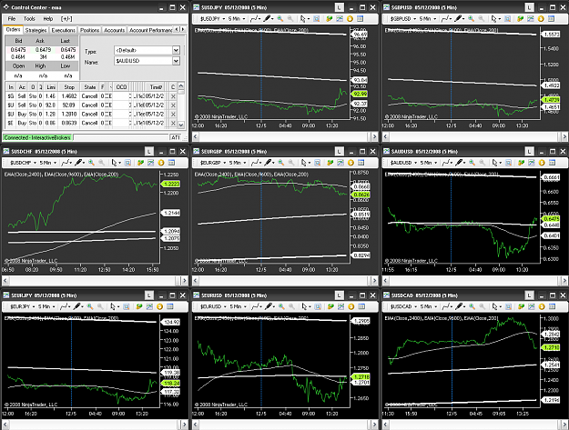
Task: Click Connected - InteractiveBrokers status indicator
Action: click(37, 137)
